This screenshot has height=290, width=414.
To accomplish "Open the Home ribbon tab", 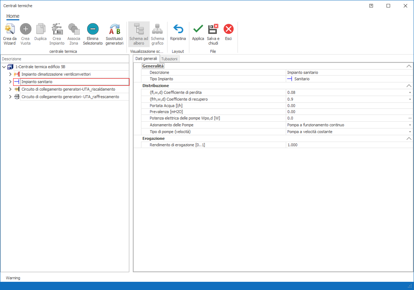I will tap(13, 16).
